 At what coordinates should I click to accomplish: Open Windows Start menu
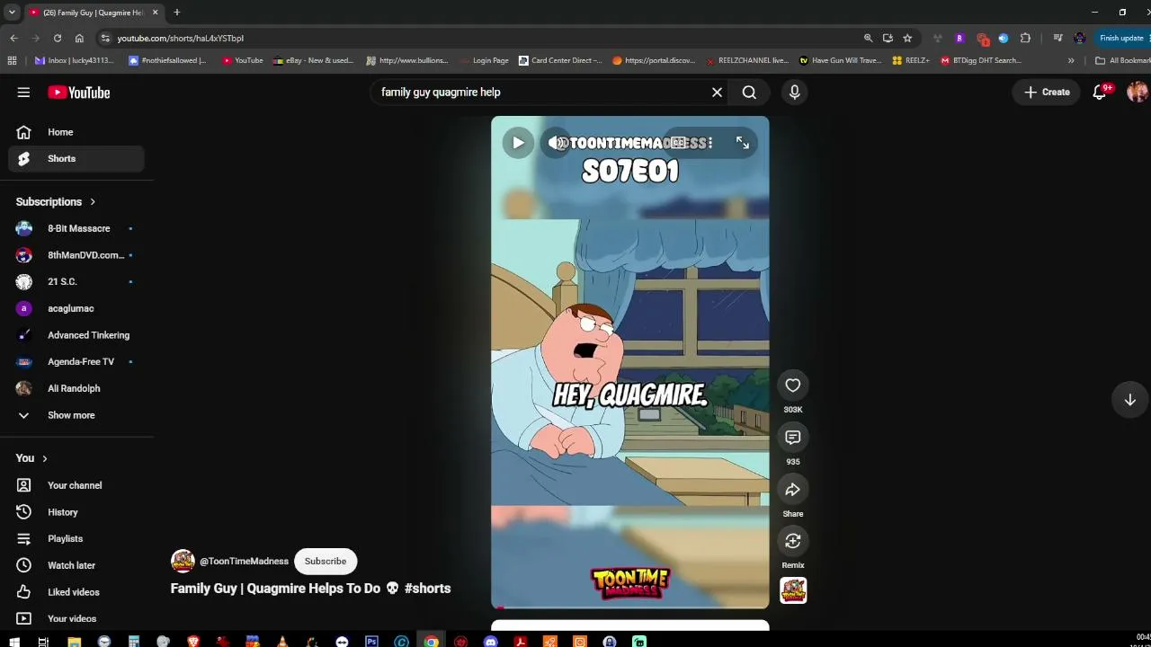(13, 642)
